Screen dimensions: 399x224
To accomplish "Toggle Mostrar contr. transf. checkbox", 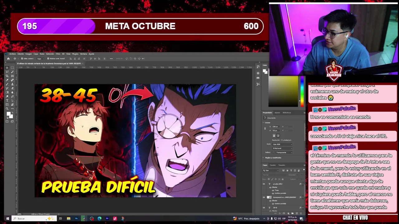I will point(48,58).
